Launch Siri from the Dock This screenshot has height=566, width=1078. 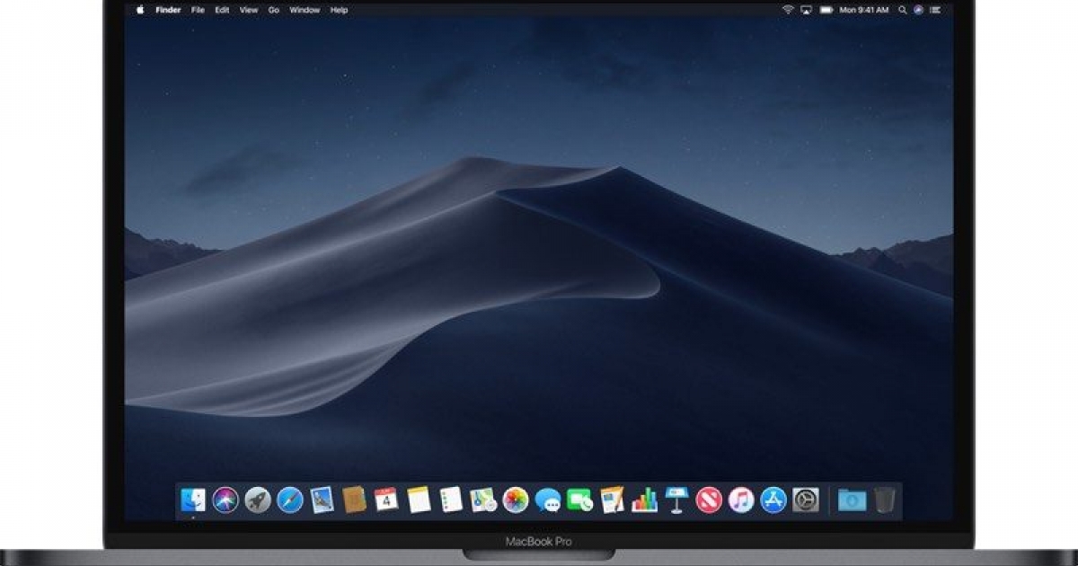click(x=225, y=500)
